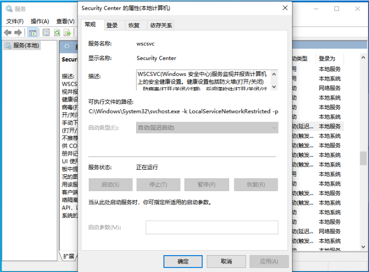Image resolution: width=369 pixels, height=272 pixels.
Task: Sort services by 登录为 column header
Action: [x=328, y=59]
